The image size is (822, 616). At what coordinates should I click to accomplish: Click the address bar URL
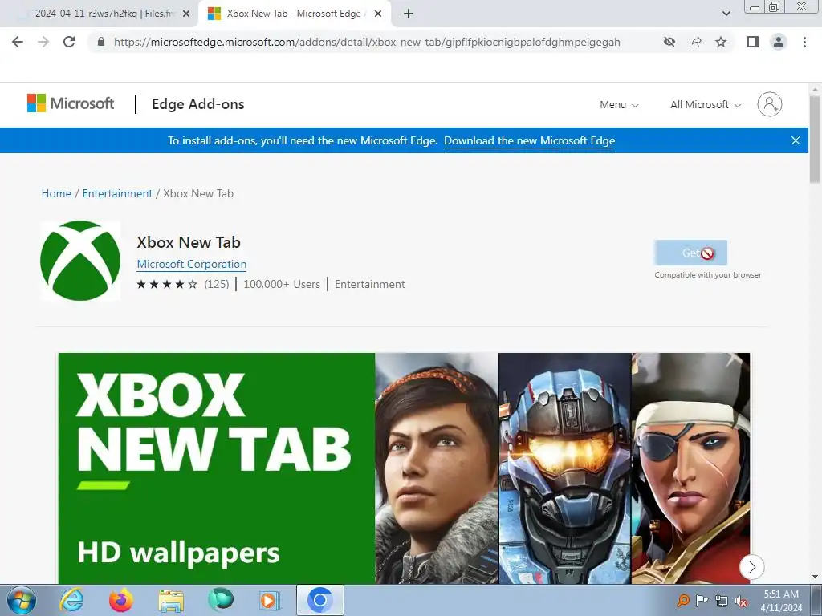pyautogui.click(x=367, y=42)
